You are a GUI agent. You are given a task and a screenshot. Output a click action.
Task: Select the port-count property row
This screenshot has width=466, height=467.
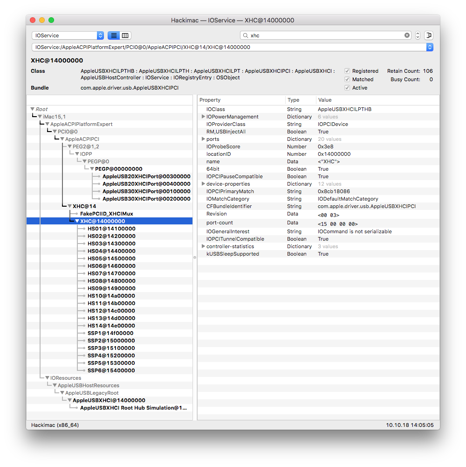click(318, 223)
